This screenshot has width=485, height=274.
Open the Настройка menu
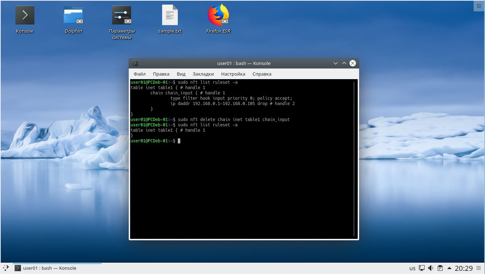233,74
